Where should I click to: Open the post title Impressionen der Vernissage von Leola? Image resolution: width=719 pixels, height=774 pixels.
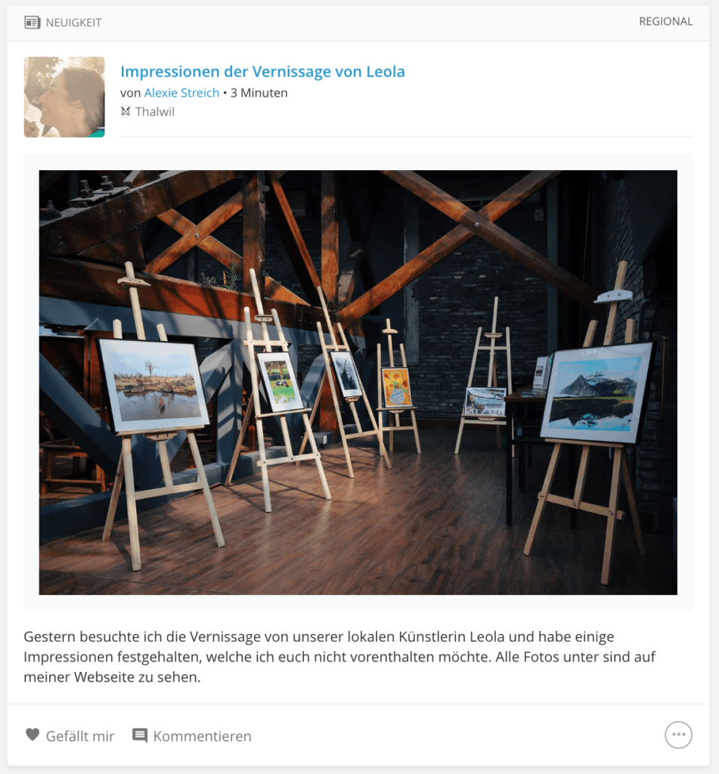click(262, 72)
